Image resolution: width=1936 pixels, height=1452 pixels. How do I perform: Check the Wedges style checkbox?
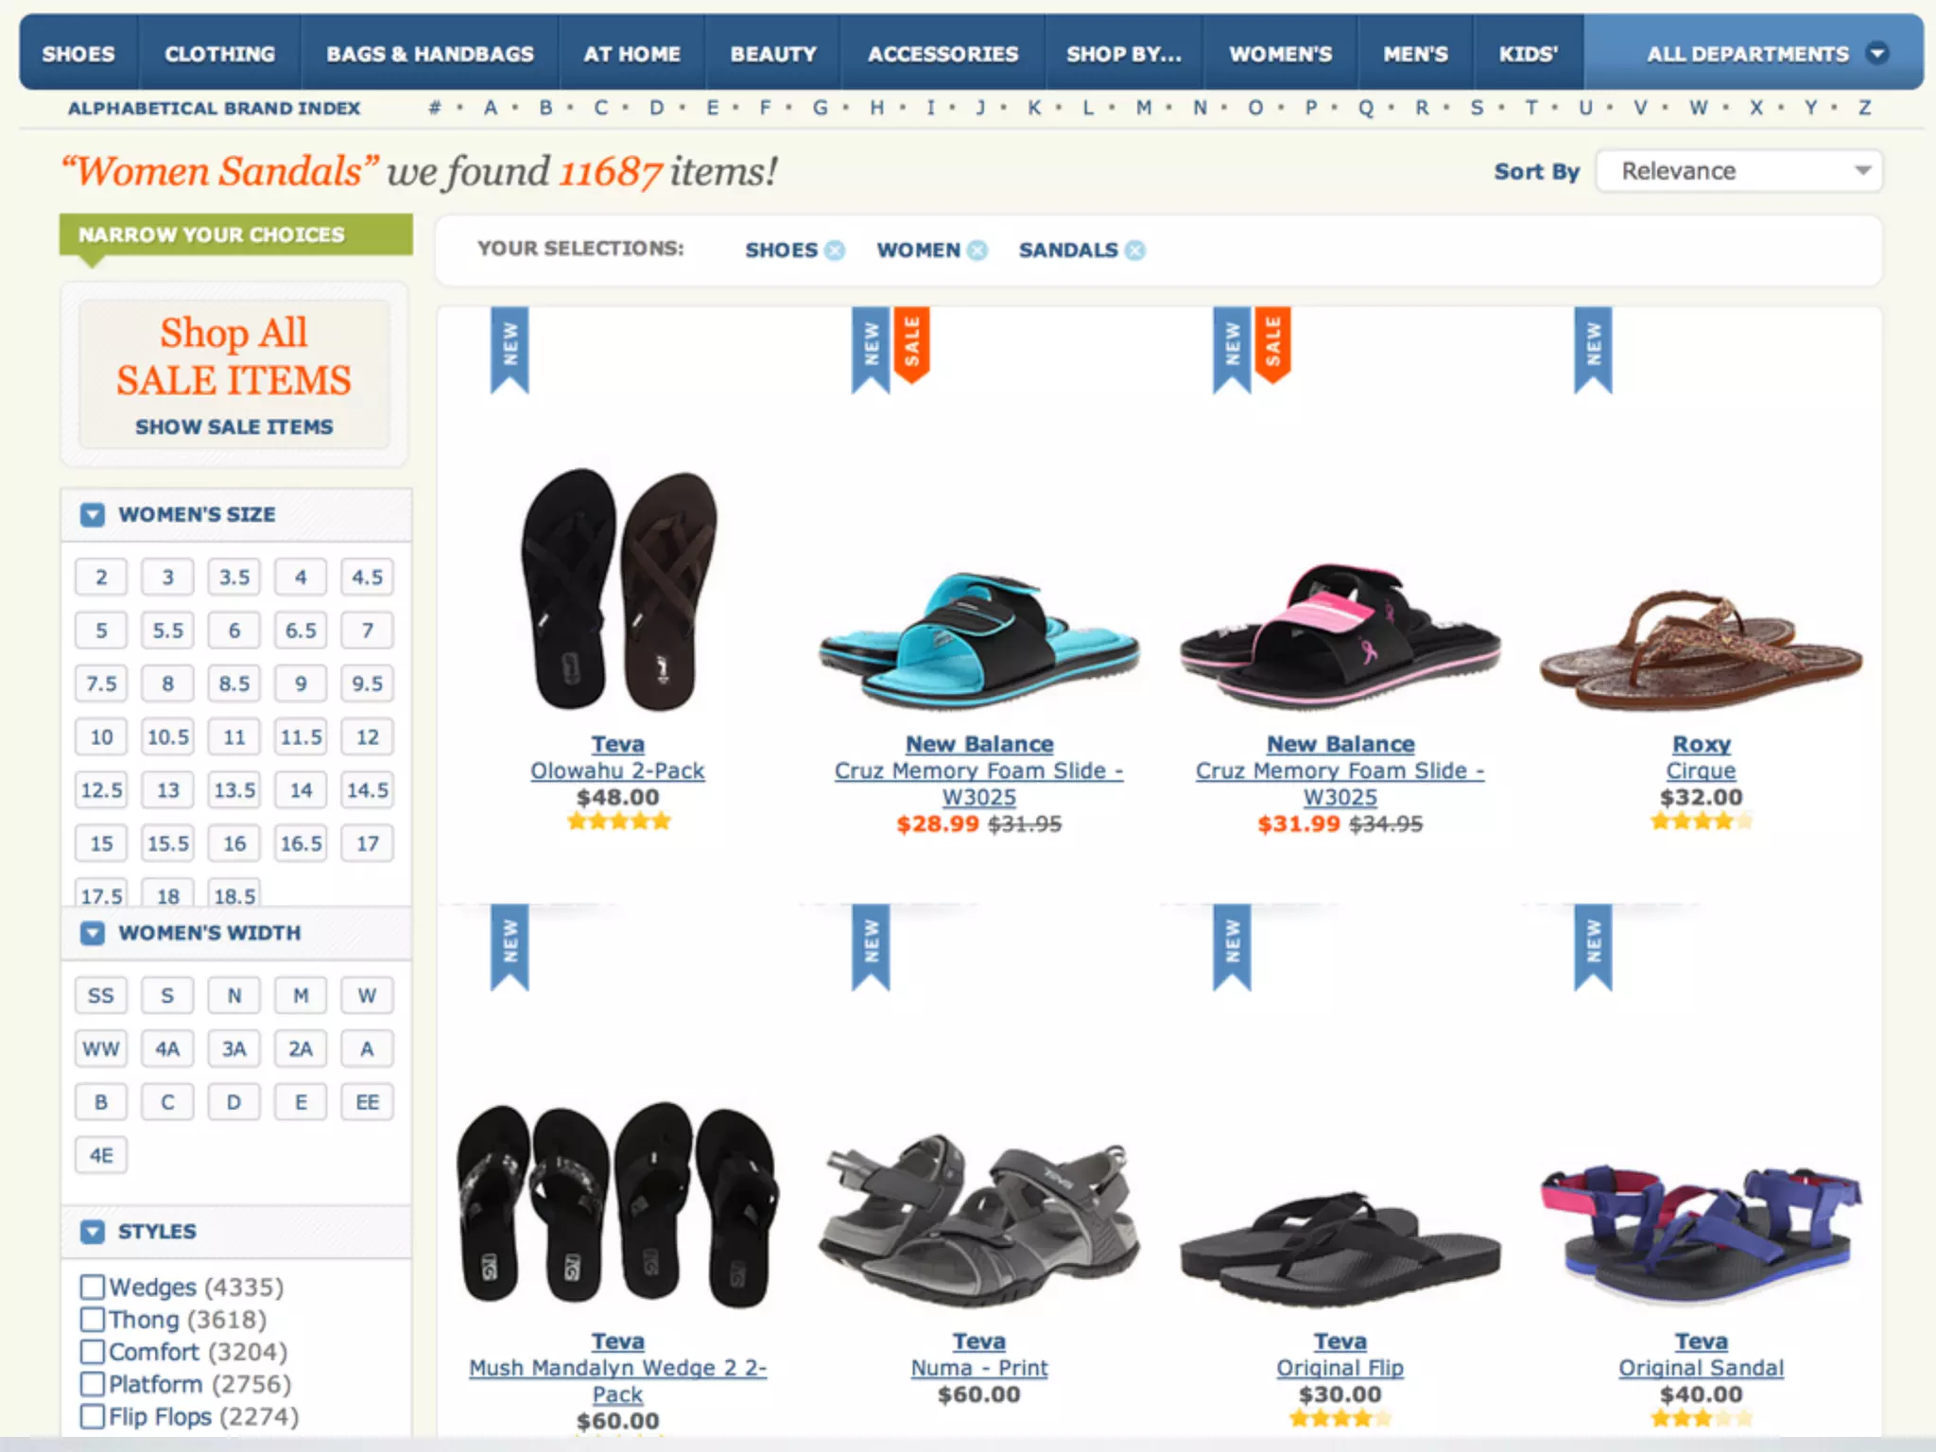(x=92, y=1287)
